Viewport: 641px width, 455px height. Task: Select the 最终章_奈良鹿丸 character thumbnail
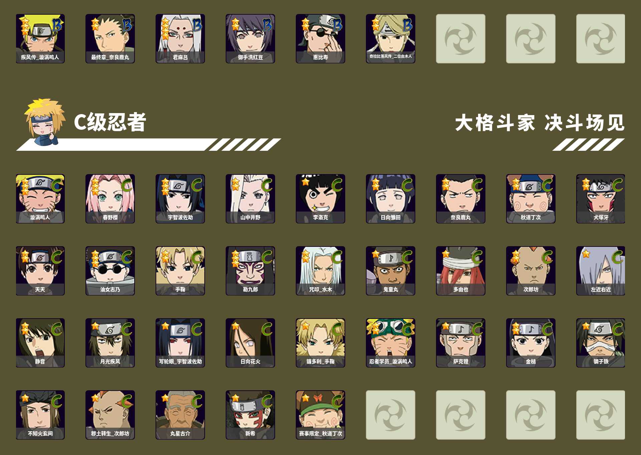point(110,39)
